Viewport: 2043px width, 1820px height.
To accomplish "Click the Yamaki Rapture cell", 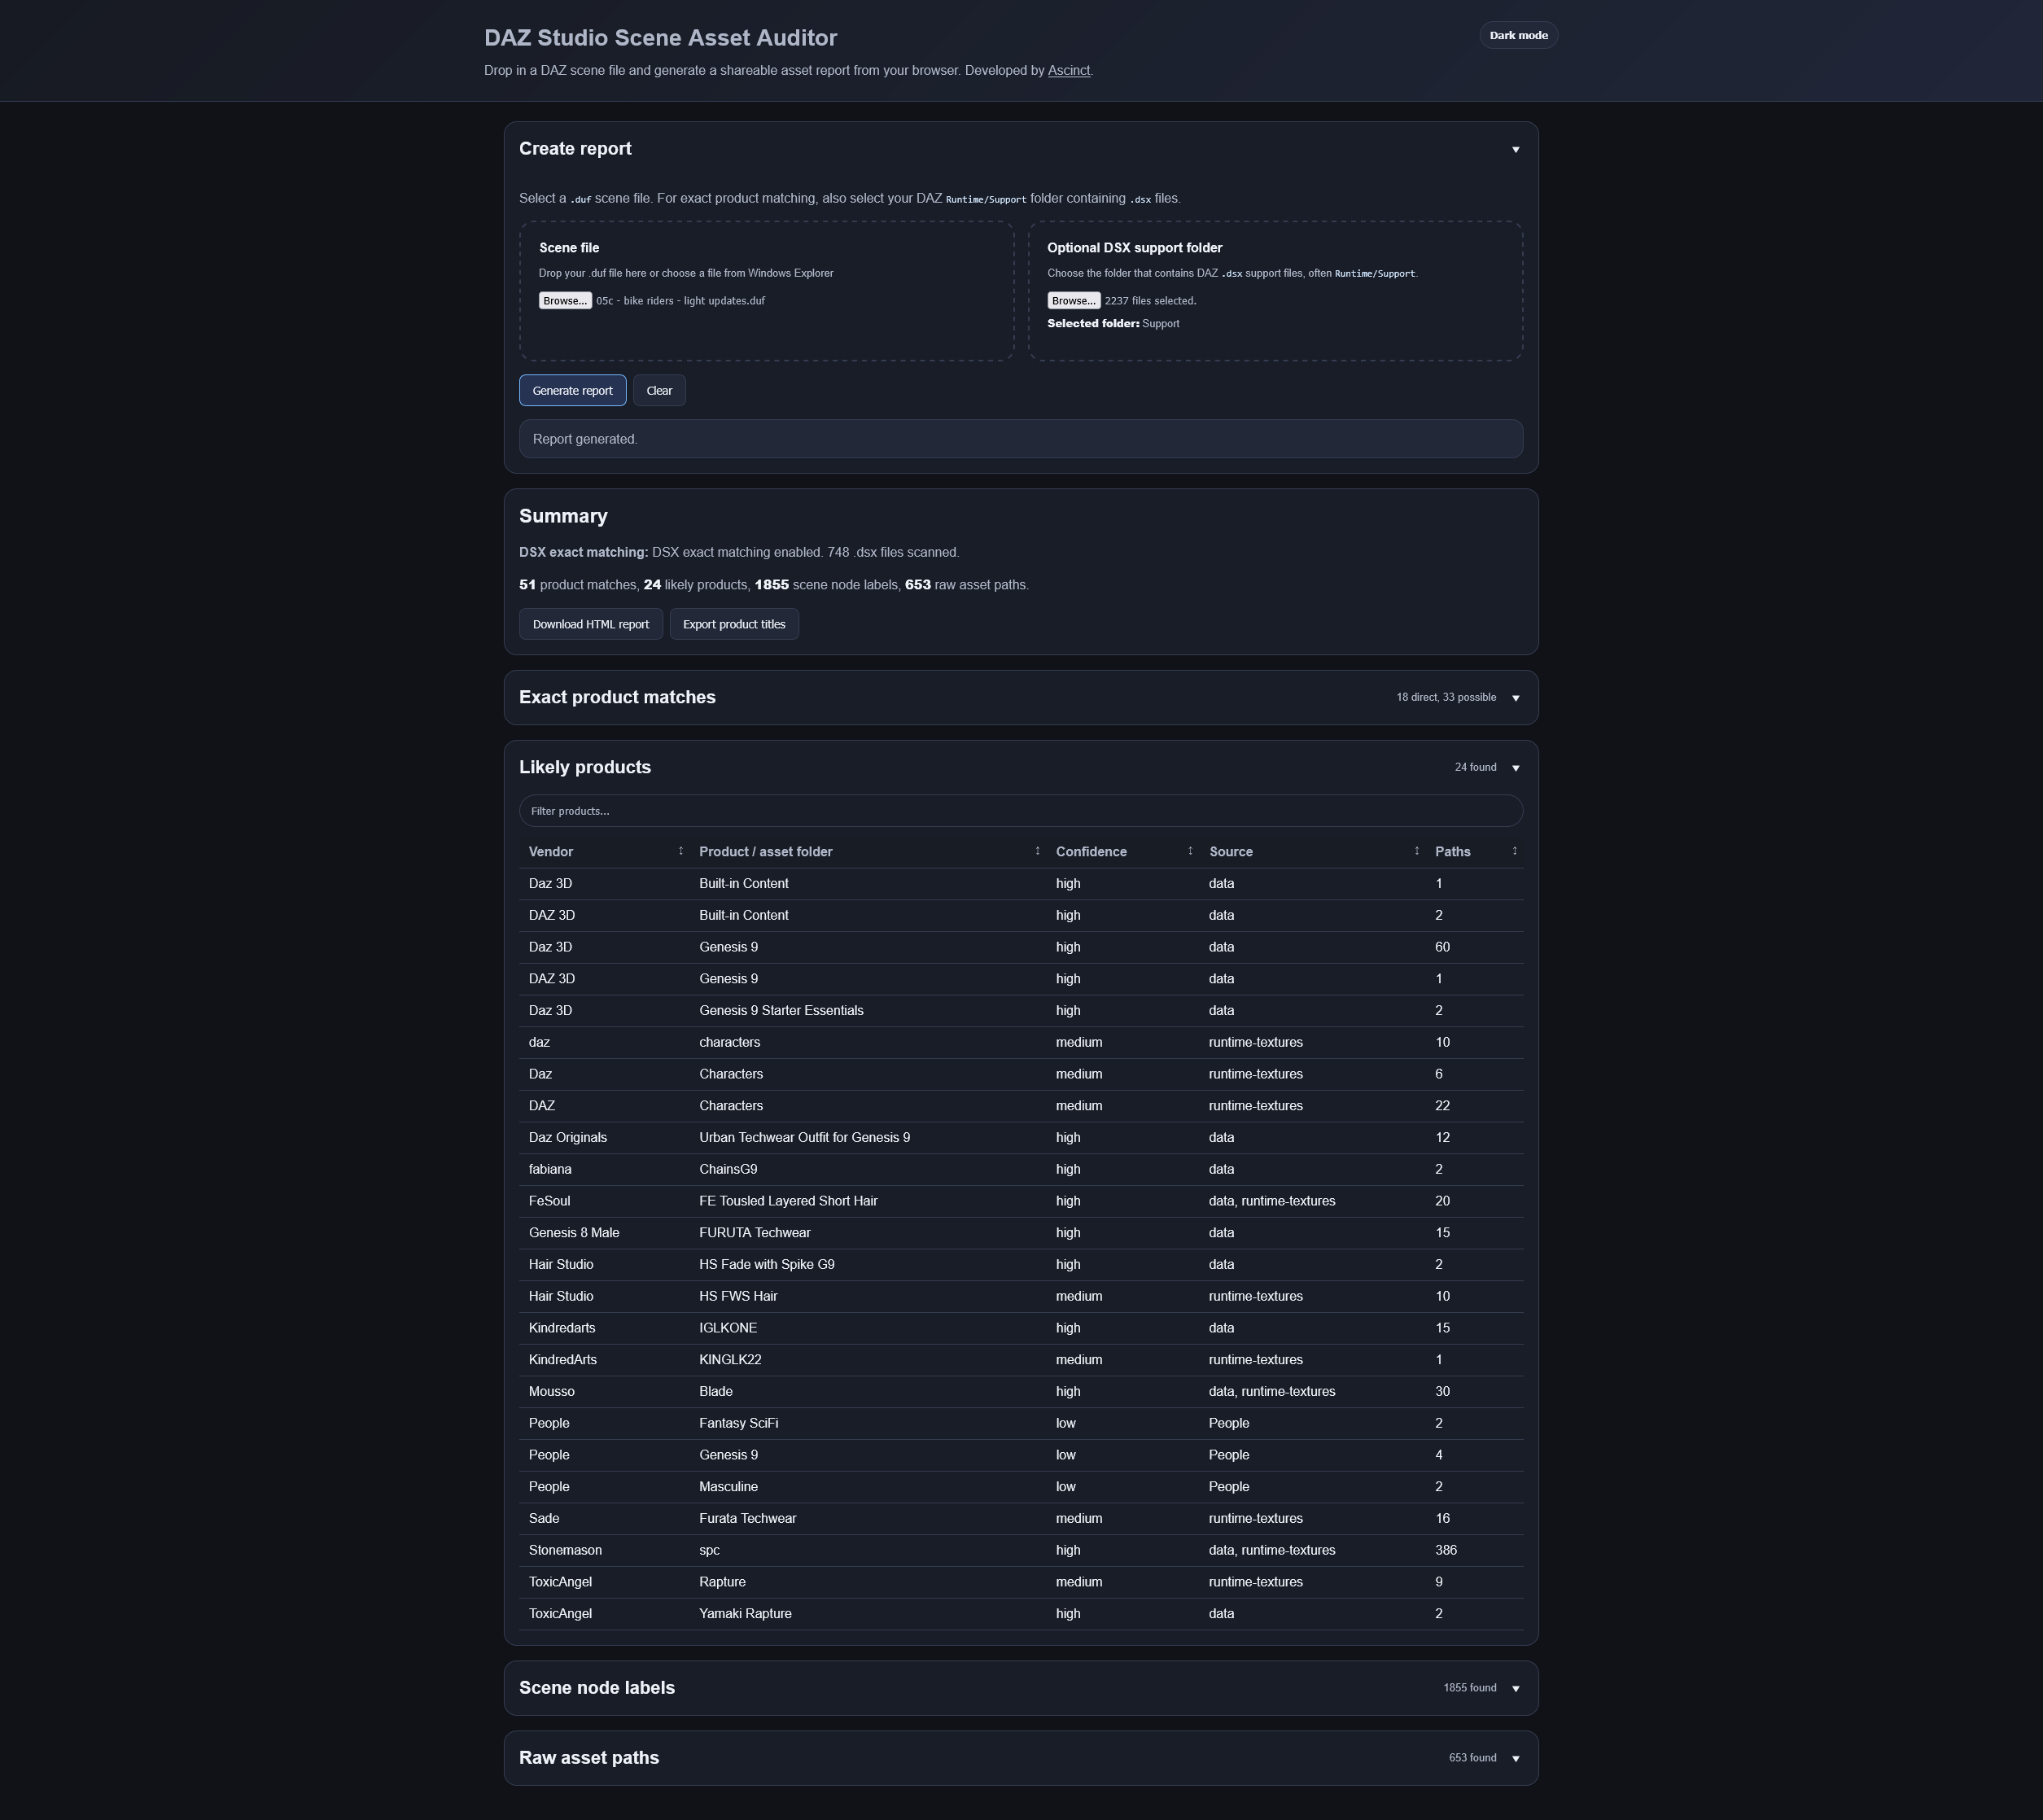I will [745, 1614].
